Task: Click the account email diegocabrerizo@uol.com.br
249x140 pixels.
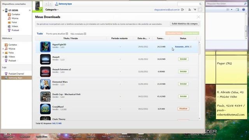Action: (x=167, y=10)
